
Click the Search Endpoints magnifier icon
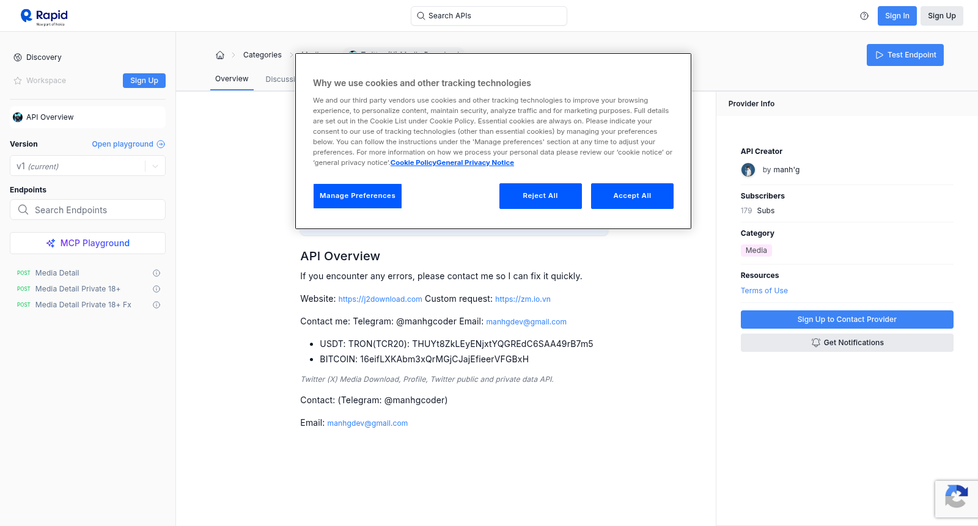pos(23,210)
